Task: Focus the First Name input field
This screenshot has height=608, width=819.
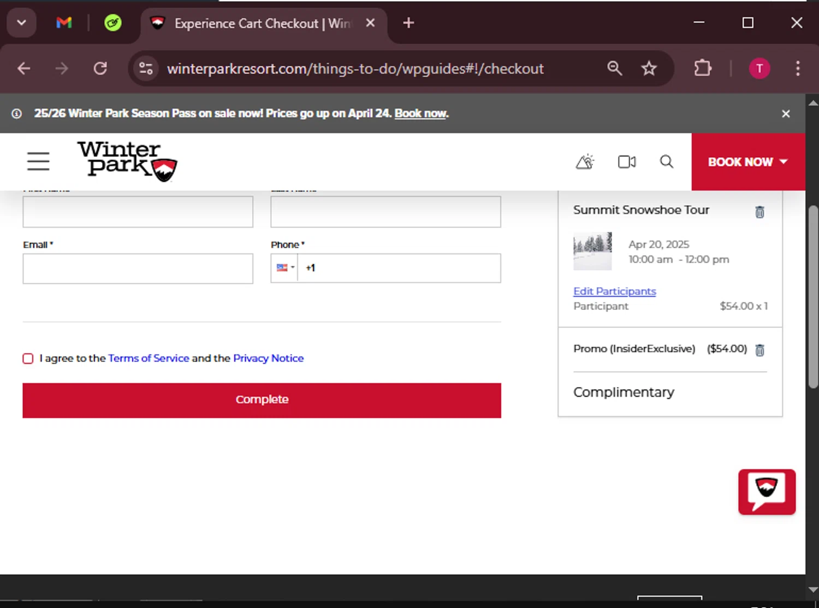Action: click(x=138, y=212)
